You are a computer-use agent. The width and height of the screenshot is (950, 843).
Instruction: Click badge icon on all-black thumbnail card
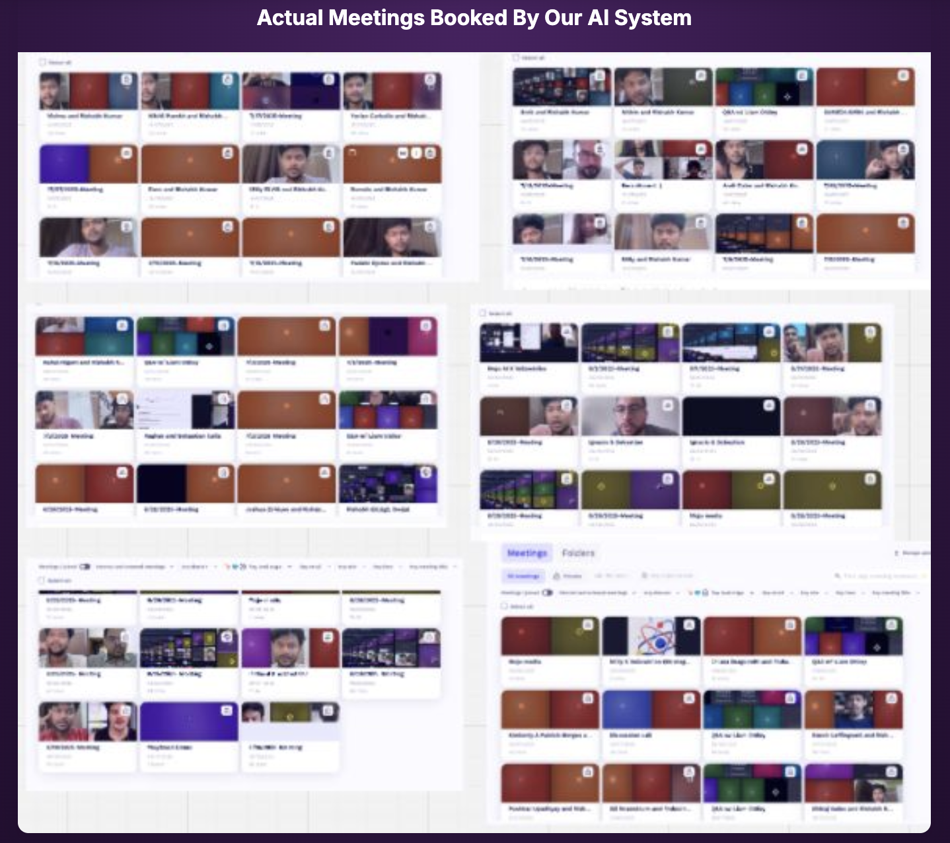pyautogui.click(x=769, y=405)
